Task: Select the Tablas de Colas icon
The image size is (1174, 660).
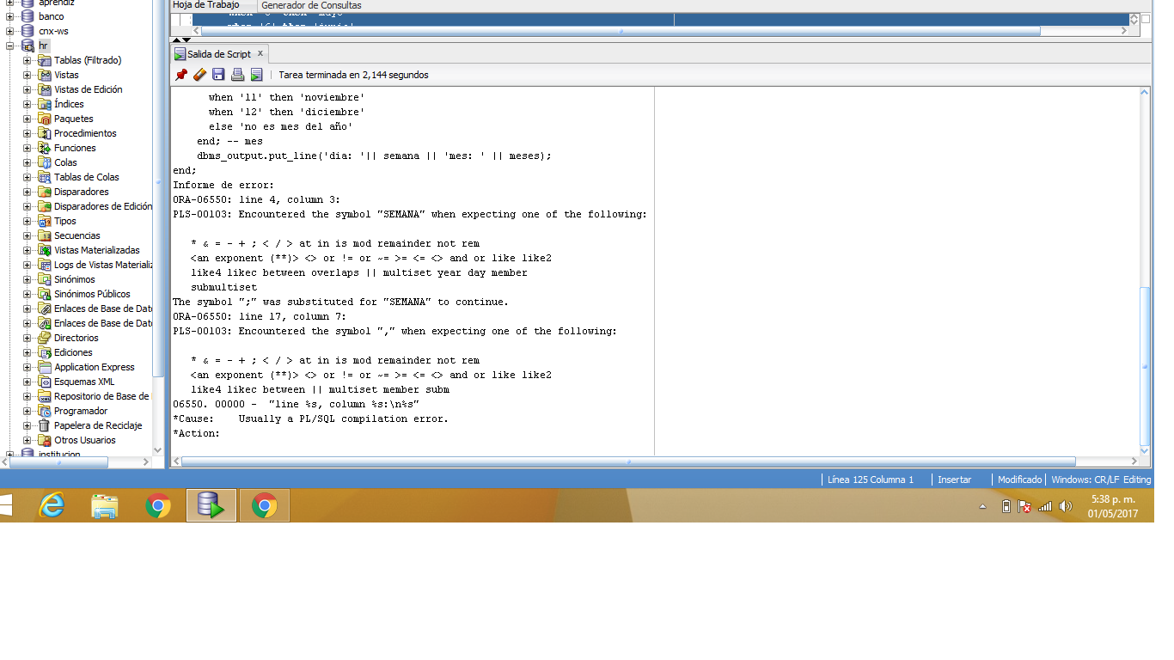Action: pos(45,177)
